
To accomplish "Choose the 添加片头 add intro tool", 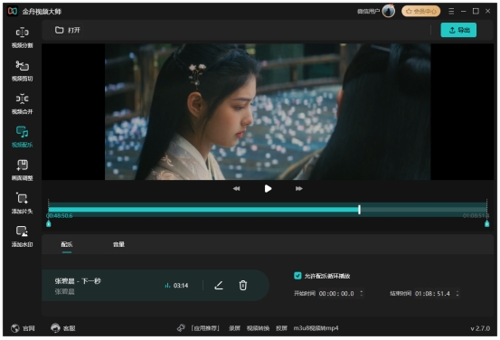I will (22, 203).
